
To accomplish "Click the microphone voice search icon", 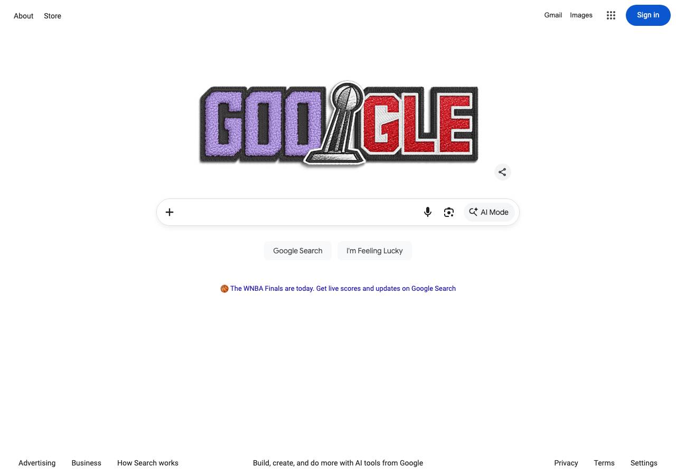I will click(428, 212).
